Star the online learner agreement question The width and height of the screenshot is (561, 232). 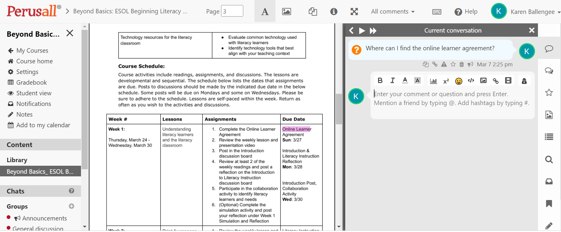pos(453,65)
